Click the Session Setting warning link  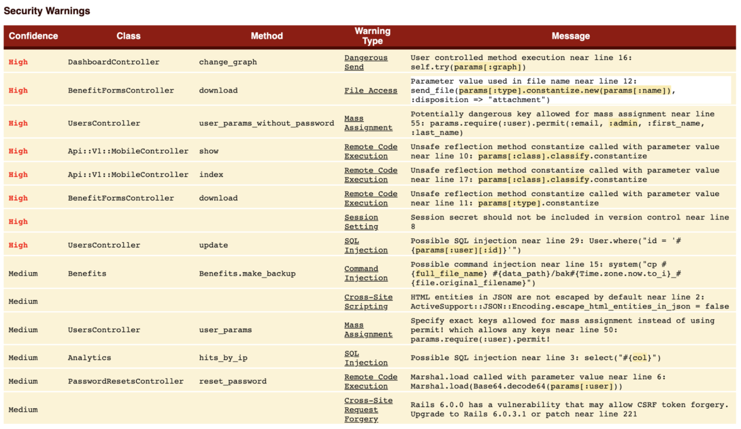click(361, 222)
